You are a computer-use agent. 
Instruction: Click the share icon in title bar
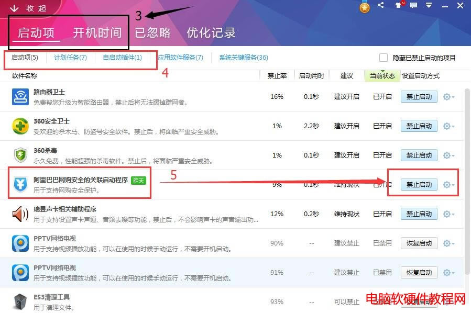tap(381, 6)
